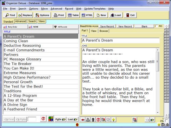Select the 'Deductive Reasoning' record
This screenshot has height=128, width=171.
[41, 46]
